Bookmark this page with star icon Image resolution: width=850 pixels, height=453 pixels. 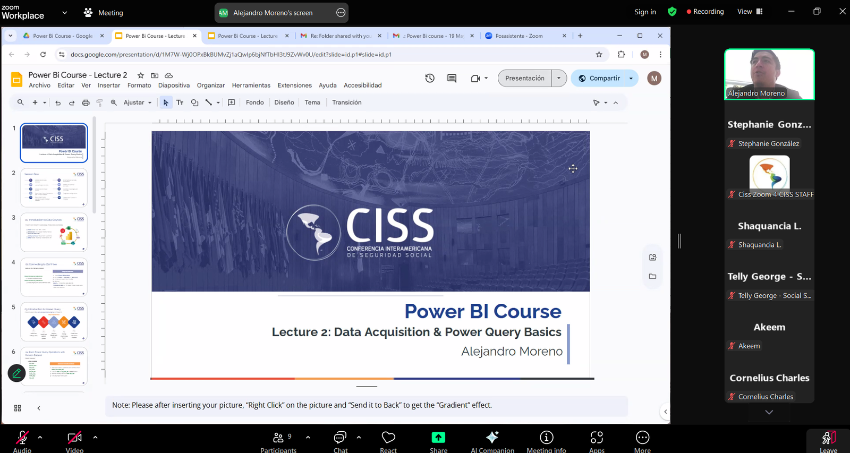[599, 54]
